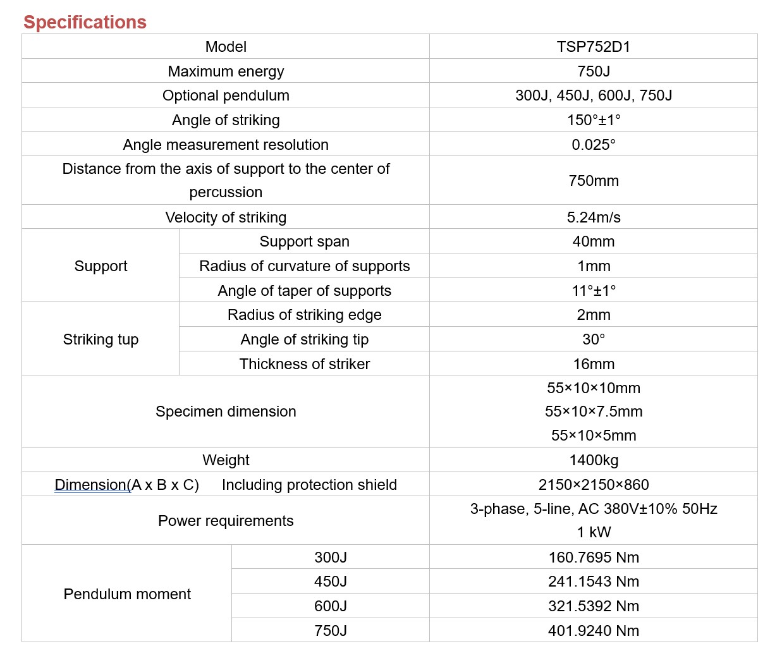Viewport: 770px width, 658px height.
Task: Select the Angle measurement resolution label
Action: pyautogui.click(x=226, y=145)
